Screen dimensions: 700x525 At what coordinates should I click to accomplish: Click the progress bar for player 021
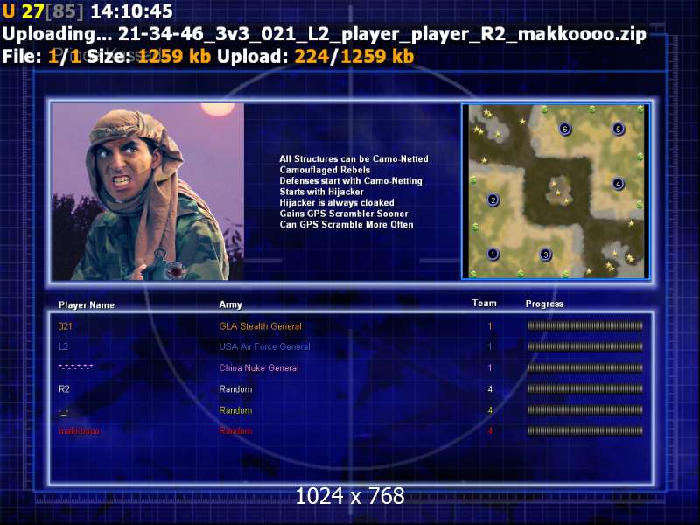(585, 325)
